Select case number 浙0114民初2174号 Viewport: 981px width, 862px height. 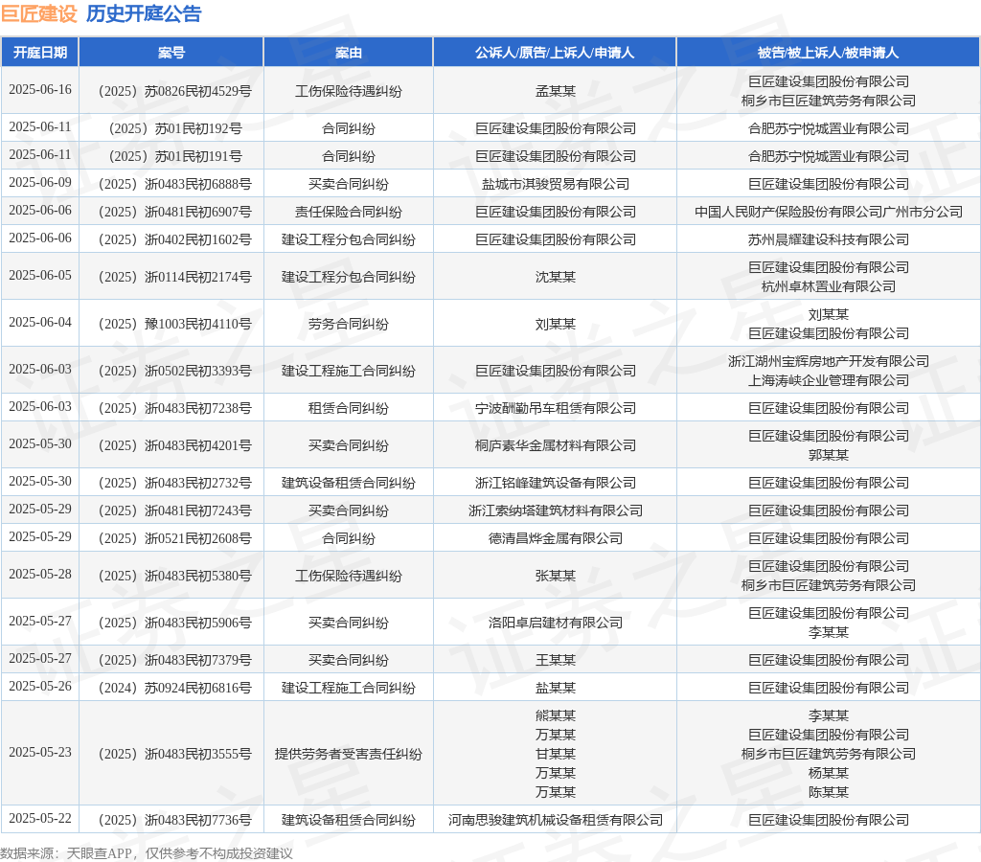pos(175,277)
